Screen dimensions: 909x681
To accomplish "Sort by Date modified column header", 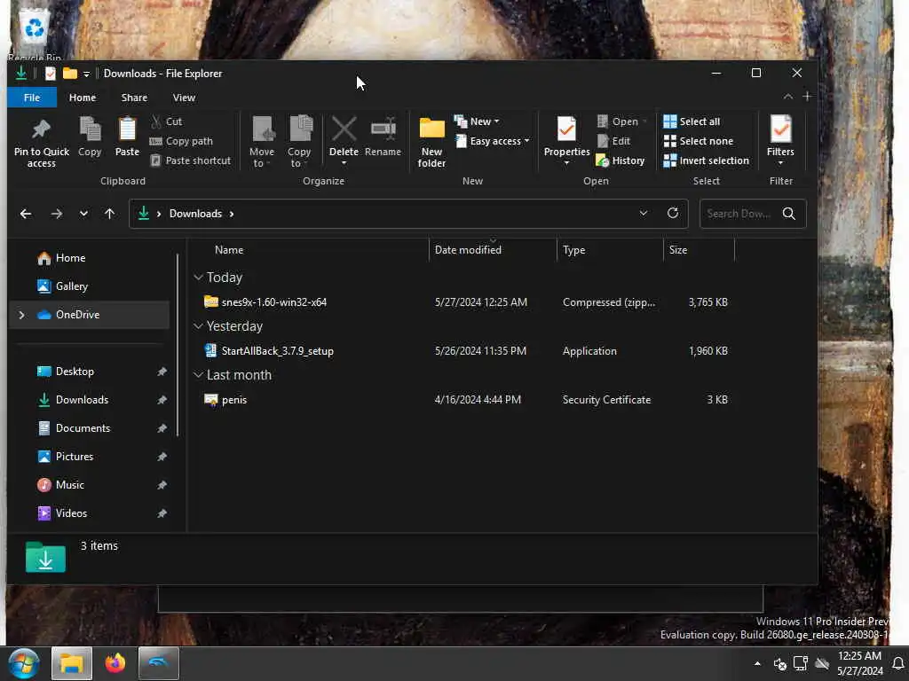I will (x=493, y=249).
